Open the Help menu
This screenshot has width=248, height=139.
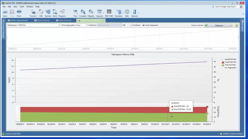37,7
